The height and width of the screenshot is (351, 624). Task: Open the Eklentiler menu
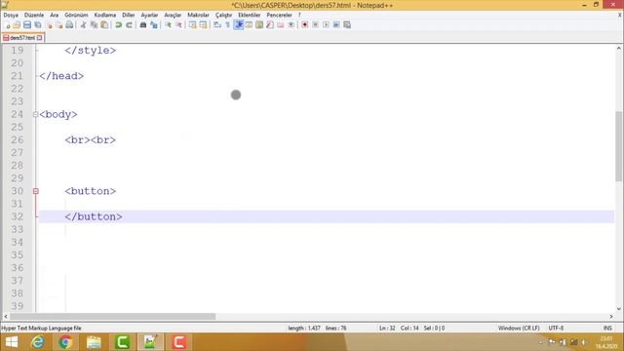point(250,16)
